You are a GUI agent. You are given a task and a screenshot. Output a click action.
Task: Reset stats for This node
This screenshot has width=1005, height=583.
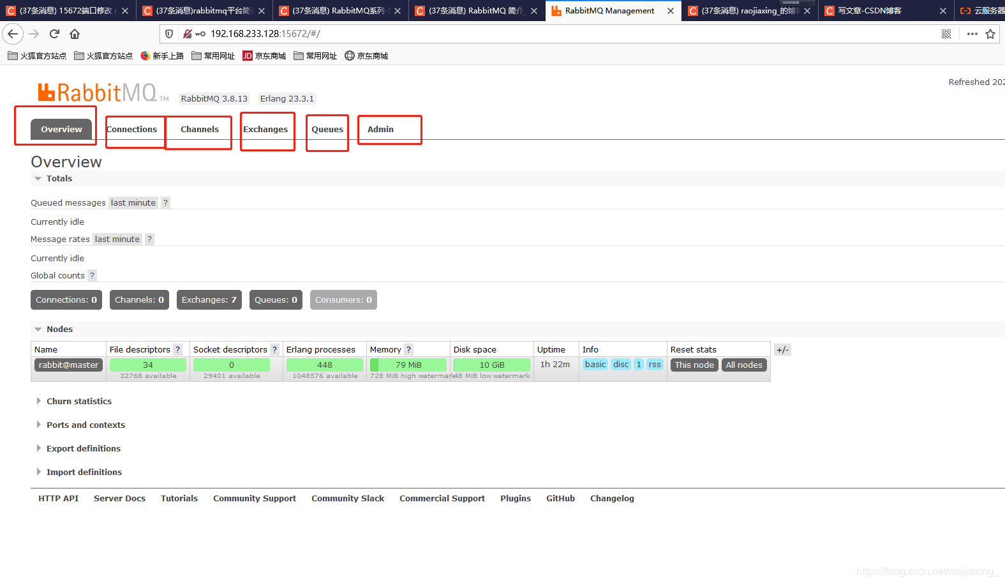694,365
